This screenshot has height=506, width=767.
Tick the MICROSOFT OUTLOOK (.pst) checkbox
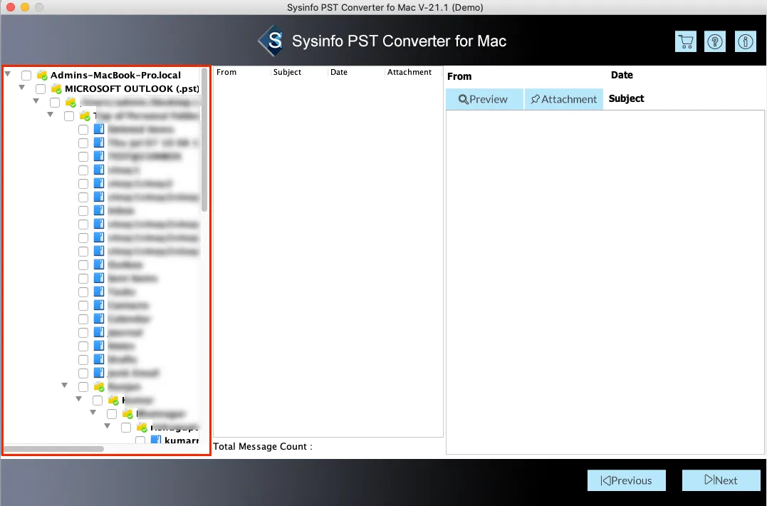pyautogui.click(x=41, y=89)
